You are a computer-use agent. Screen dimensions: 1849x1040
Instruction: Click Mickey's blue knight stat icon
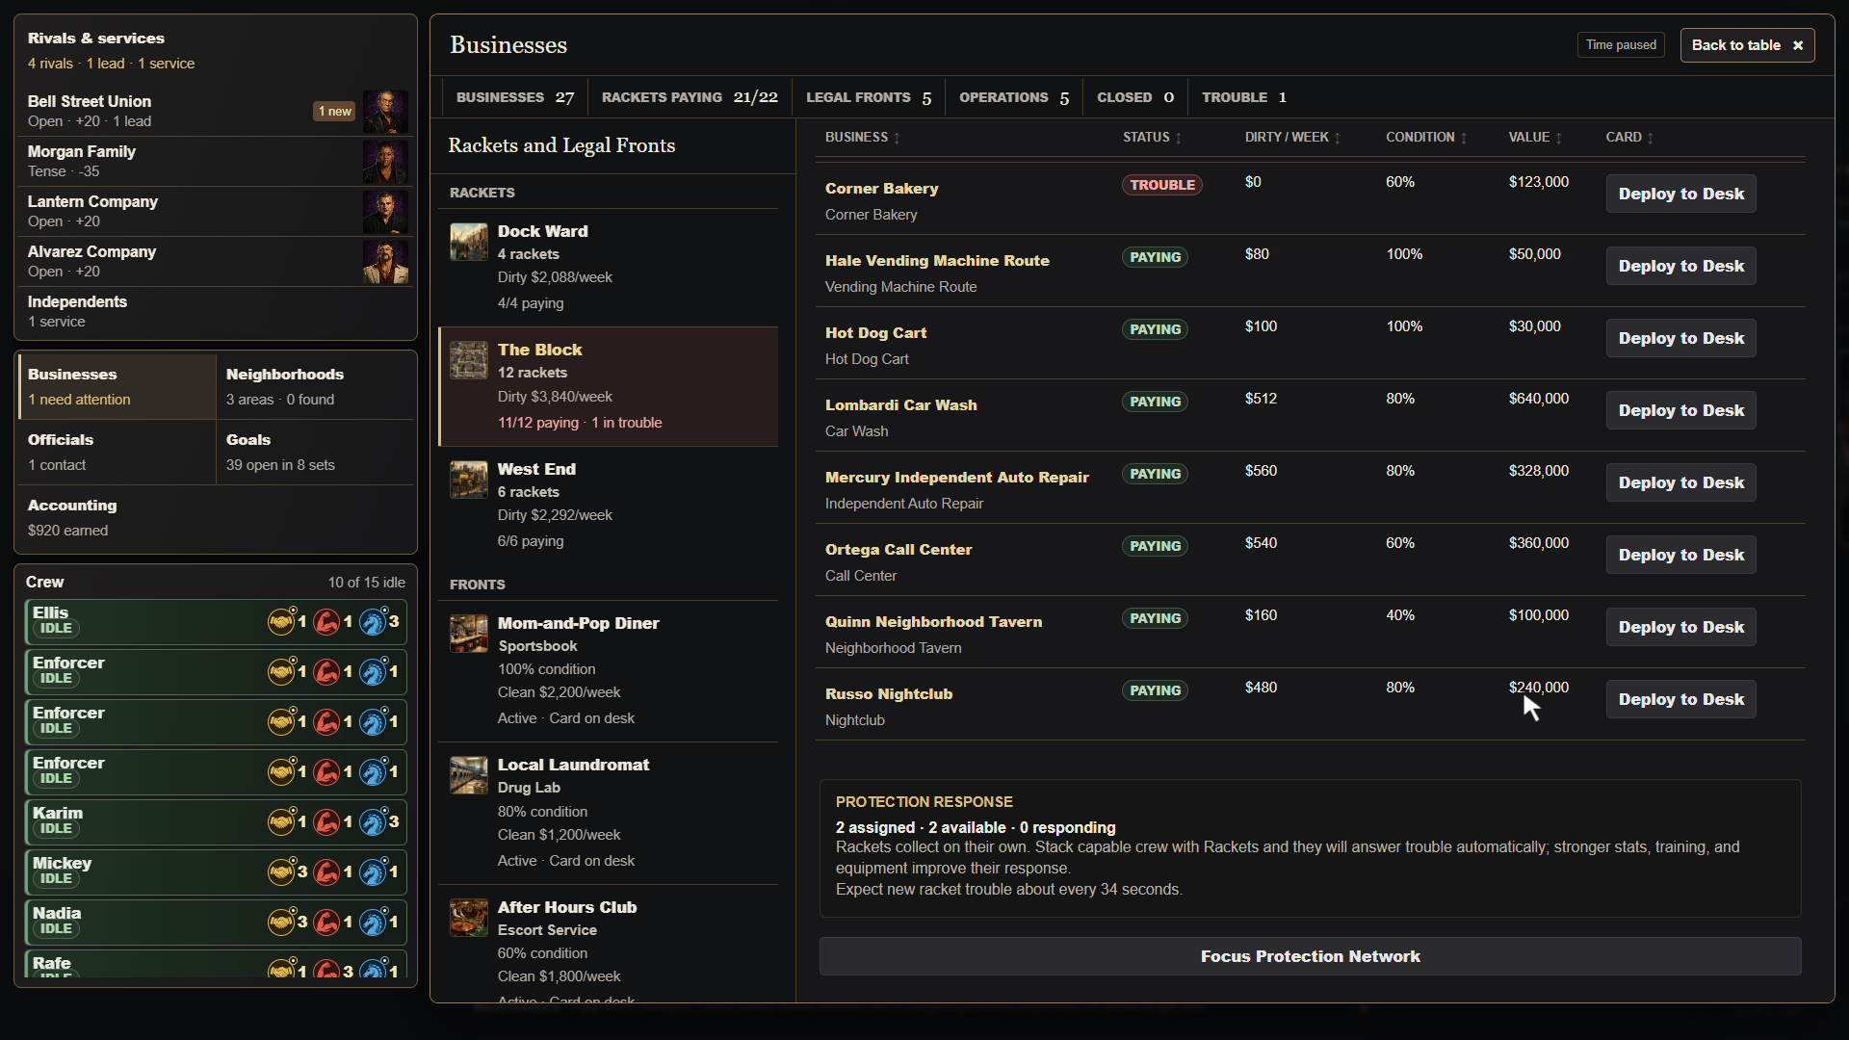tap(373, 871)
